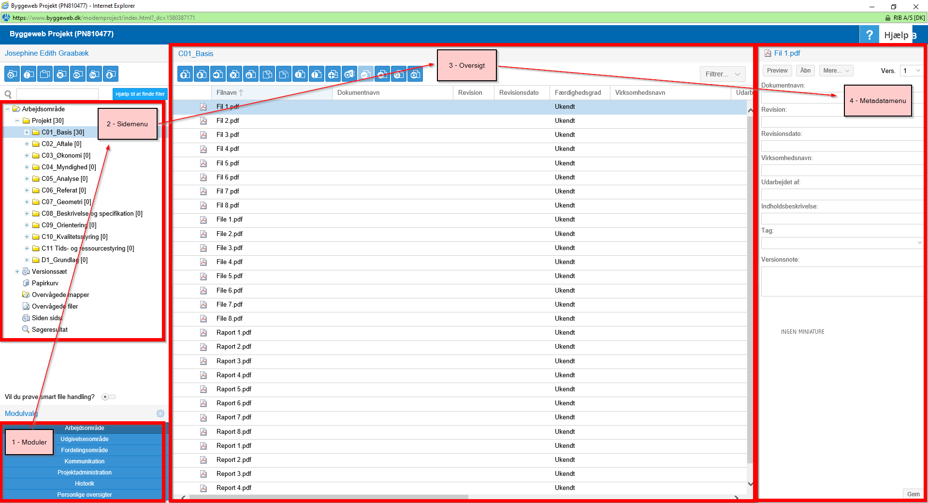Click 'Hjælp til at finde filer' button

point(140,94)
